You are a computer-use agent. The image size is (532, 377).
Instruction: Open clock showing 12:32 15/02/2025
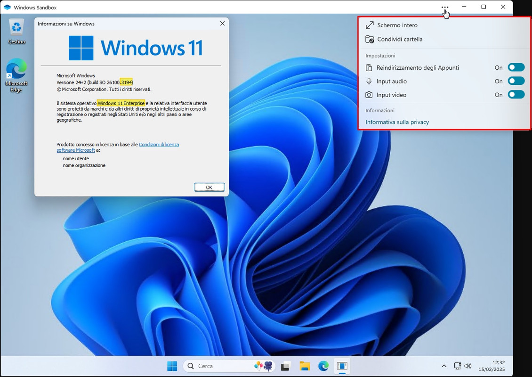pos(492,366)
